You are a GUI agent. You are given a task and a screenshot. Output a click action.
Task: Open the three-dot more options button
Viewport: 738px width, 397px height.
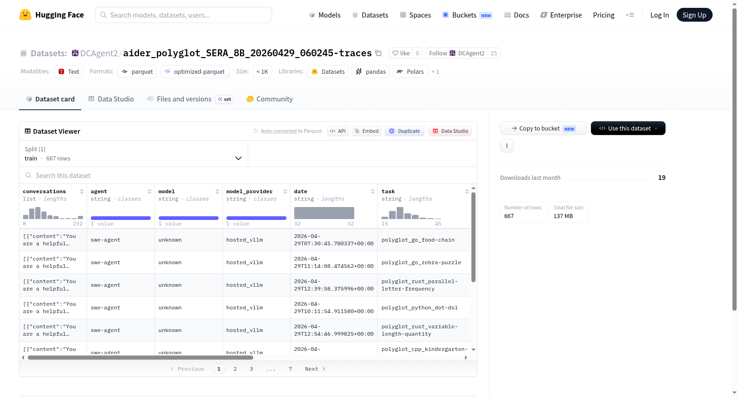pos(507,146)
